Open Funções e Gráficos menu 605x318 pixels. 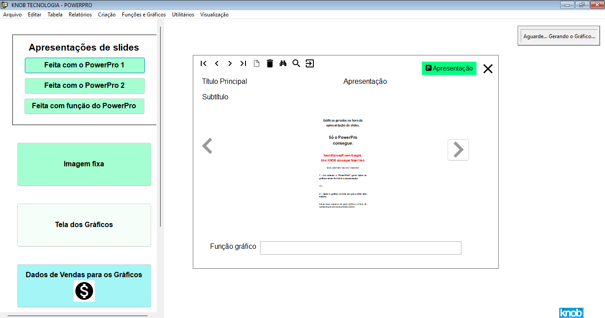pos(144,15)
